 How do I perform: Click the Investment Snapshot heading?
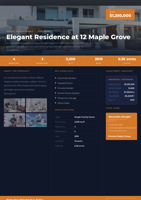point(120,71)
